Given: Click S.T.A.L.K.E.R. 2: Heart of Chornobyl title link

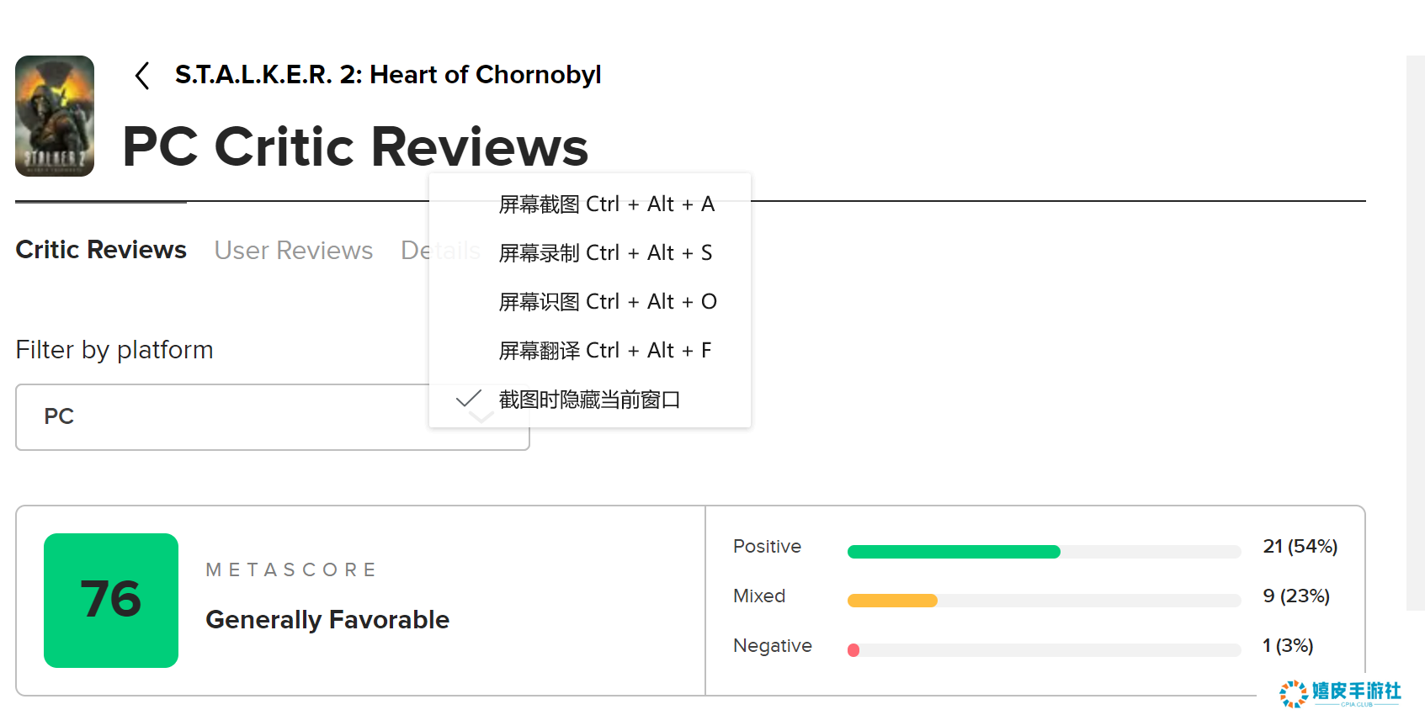Looking at the screenshot, I should 388,75.
